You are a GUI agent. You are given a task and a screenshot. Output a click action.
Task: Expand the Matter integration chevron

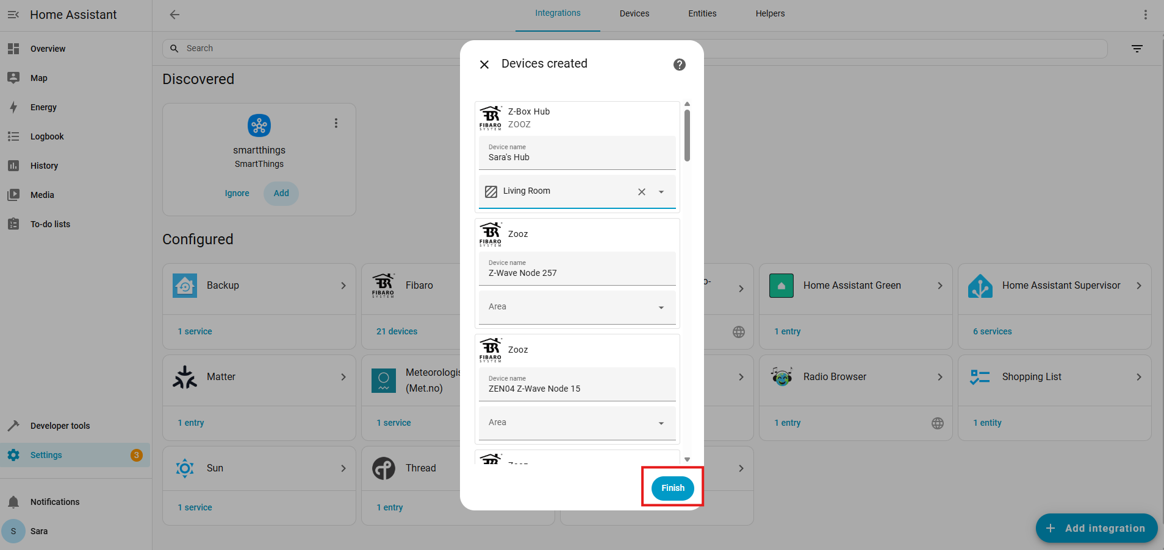click(x=343, y=377)
